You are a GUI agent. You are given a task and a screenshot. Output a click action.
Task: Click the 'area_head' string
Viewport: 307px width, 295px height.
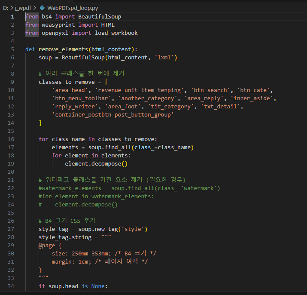(70, 90)
